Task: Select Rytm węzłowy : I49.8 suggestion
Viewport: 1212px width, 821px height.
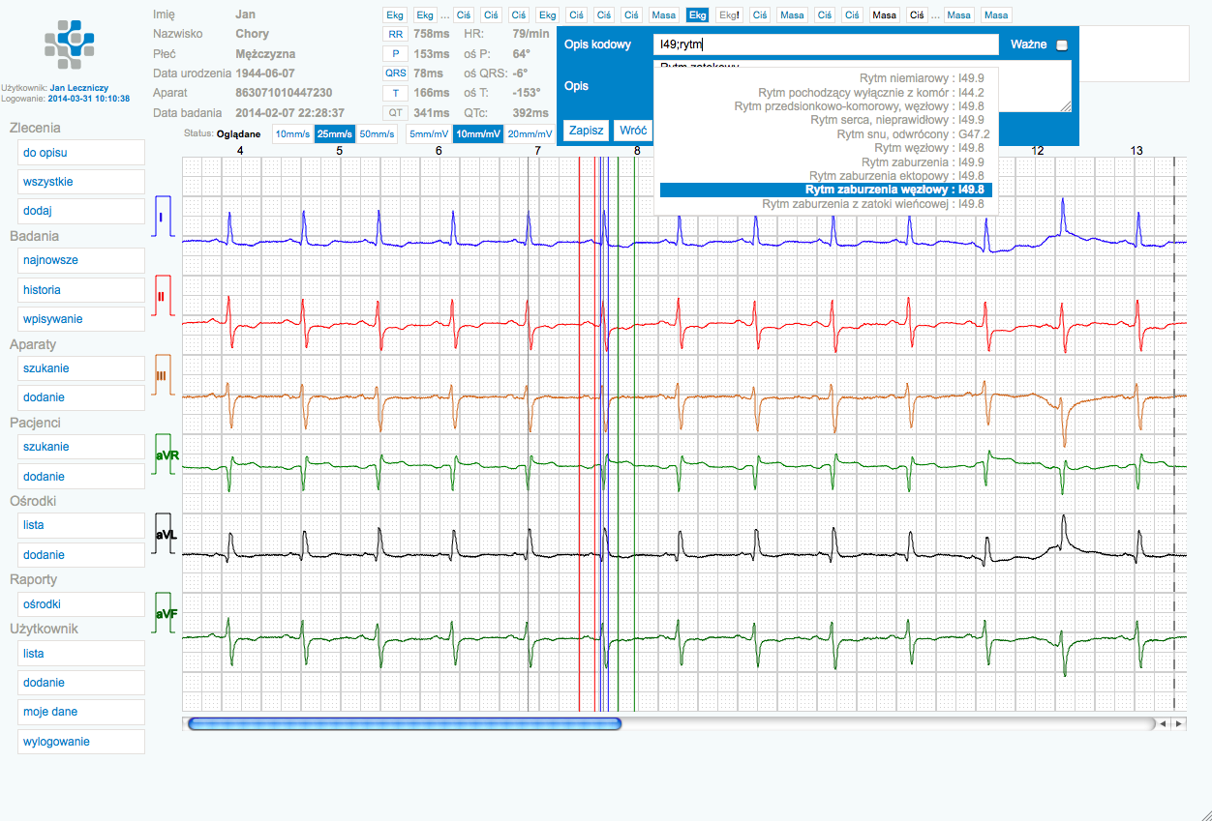Action: 824,148
